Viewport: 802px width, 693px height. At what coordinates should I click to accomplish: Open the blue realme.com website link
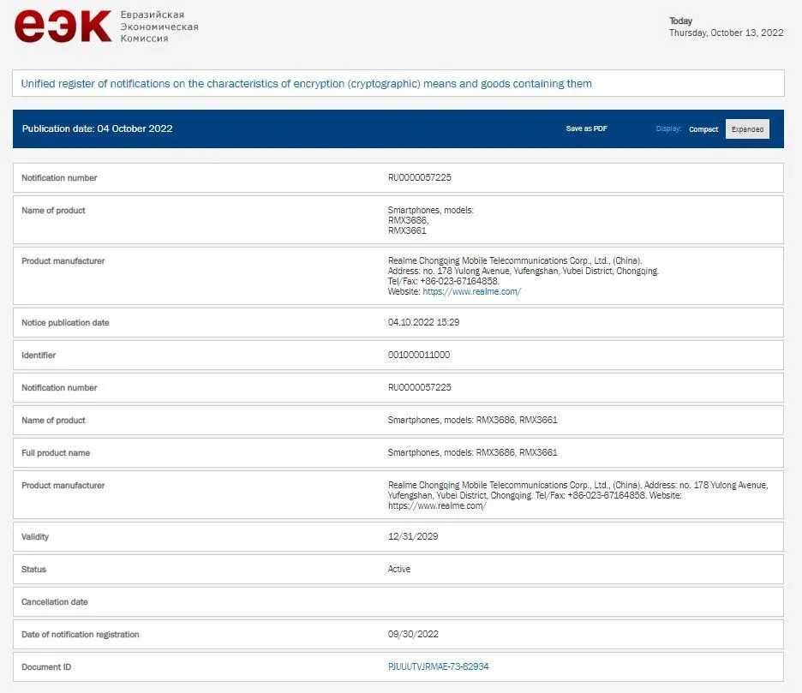click(471, 291)
